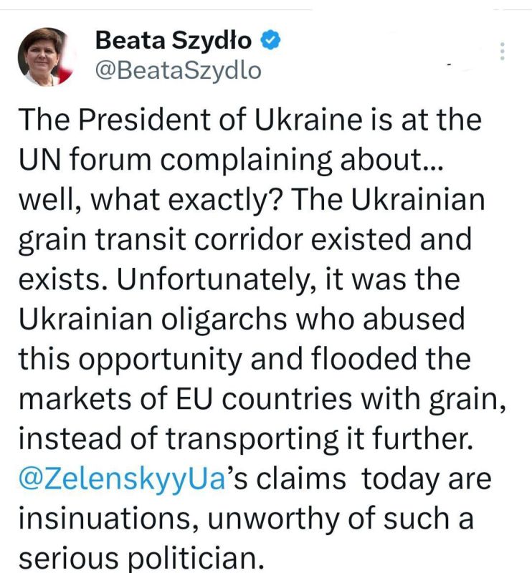Screen dimensions: 532x573
Task: Follow the @ZelenskyyUa mention link
Action: 122,479
